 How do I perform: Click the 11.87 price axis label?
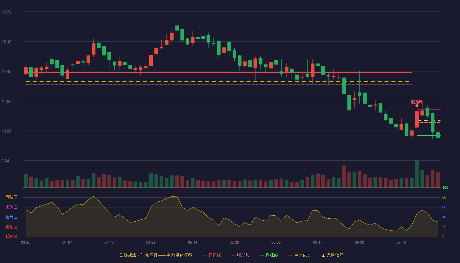tap(7, 101)
